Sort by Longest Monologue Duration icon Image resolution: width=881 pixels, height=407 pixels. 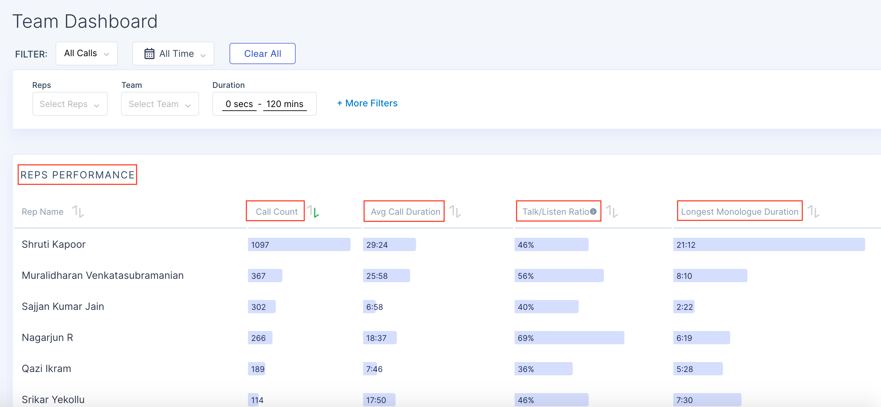coord(813,211)
